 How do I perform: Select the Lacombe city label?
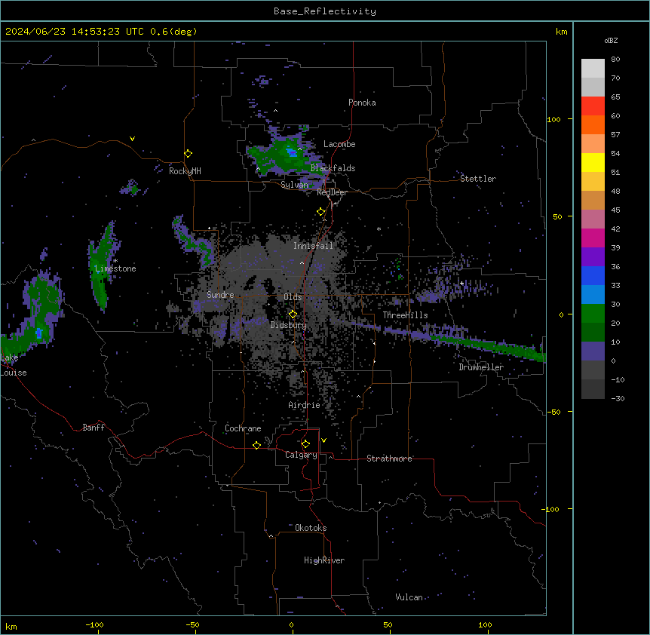pyautogui.click(x=339, y=144)
